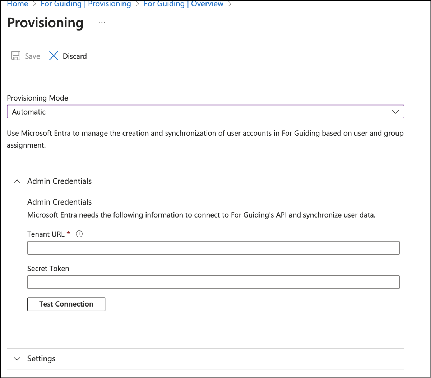Click the Tenant URL info icon
The height and width of the screenshot is (378, 431).
[80, 234]
